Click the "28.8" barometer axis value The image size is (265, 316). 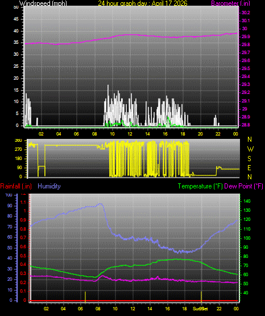246,125
